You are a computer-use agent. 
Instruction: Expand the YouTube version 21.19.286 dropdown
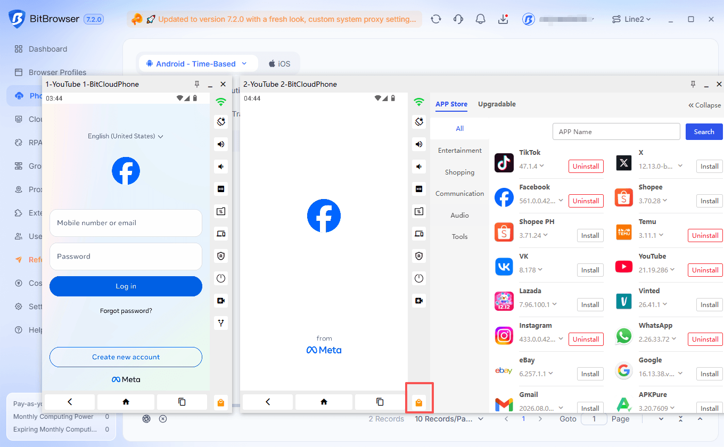[673, 270]
